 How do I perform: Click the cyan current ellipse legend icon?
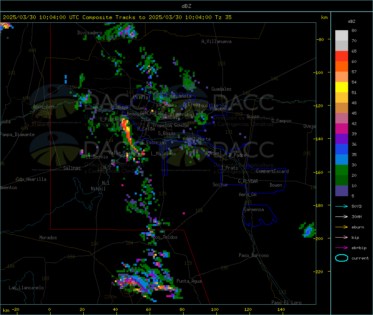pyautogui.click(x=342, y=258)
